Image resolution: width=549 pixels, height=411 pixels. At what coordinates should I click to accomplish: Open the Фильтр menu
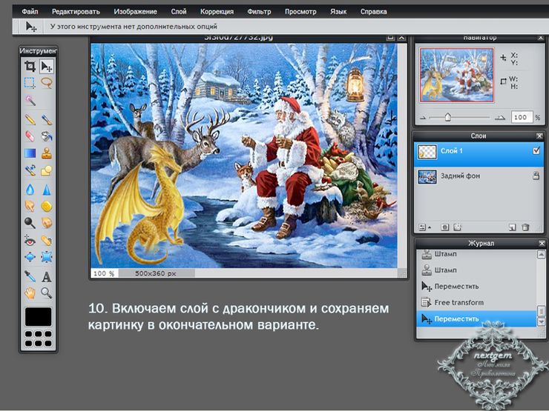point(259,12)
